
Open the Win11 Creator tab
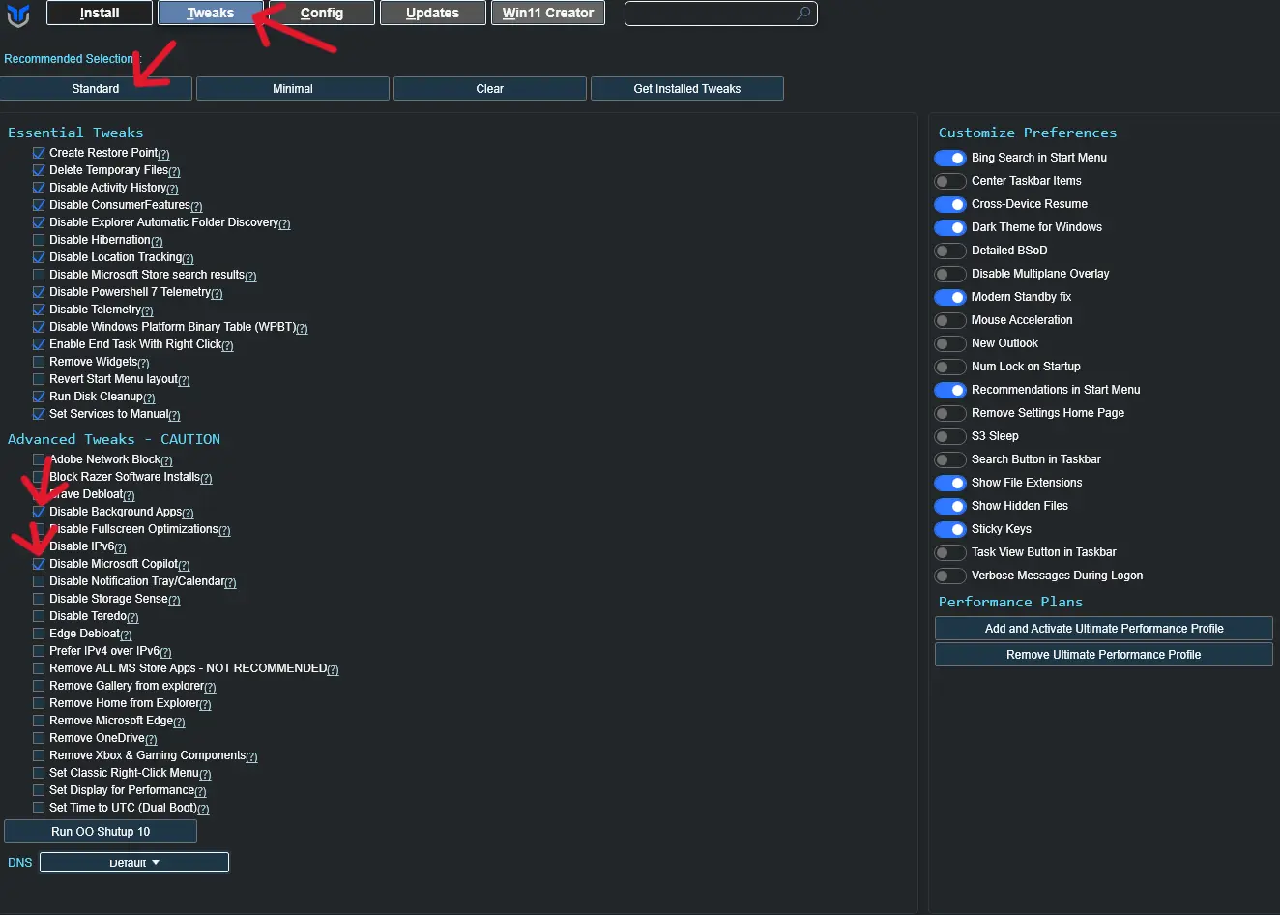548,13
